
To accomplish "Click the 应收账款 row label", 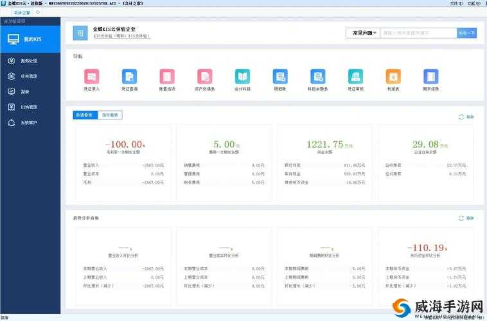I will coord(393,166).
